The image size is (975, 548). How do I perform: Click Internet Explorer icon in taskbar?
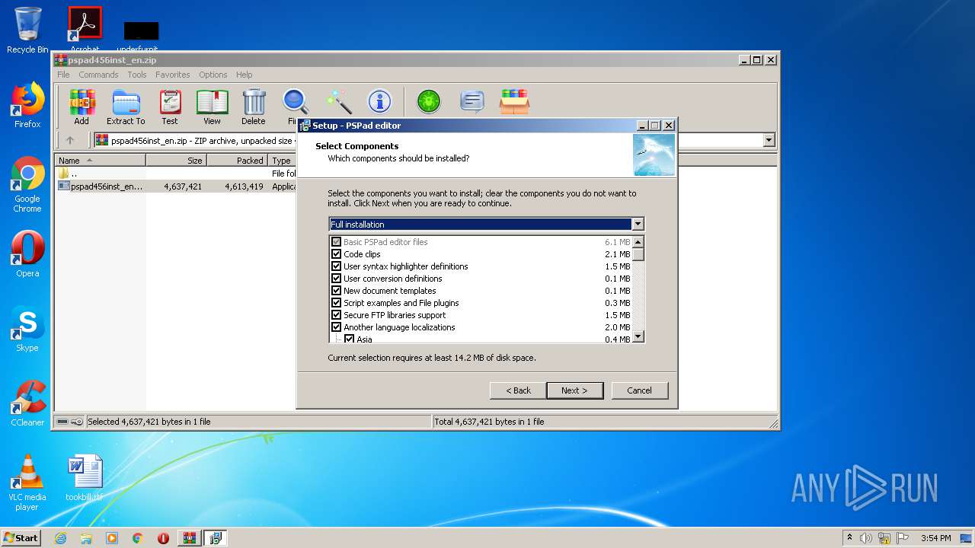(60, 538)
